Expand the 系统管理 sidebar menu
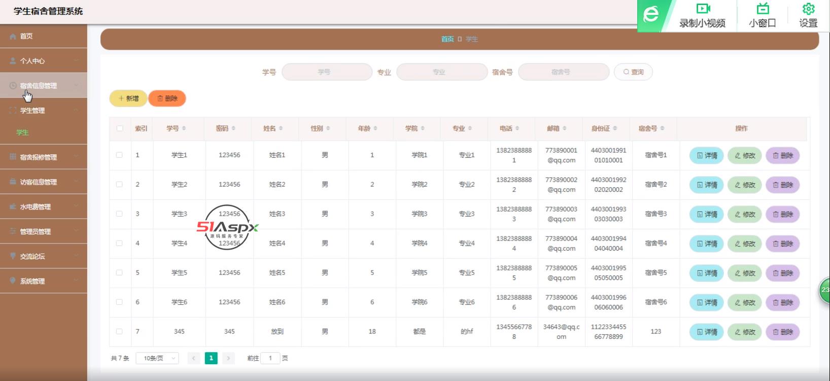Viewport: 830px width, 381px height. [44, 281]
